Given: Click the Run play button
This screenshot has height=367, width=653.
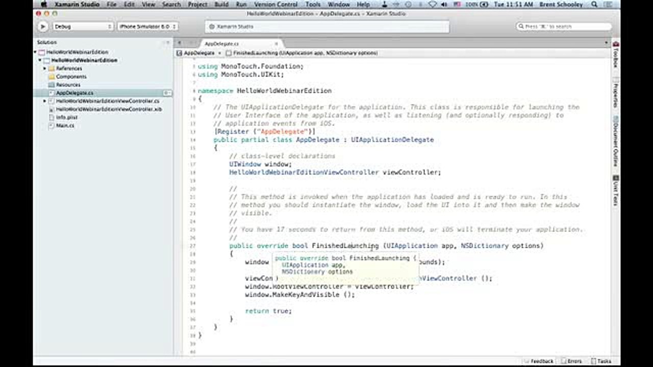Looking at the screenshot, I should click(43, 26).
